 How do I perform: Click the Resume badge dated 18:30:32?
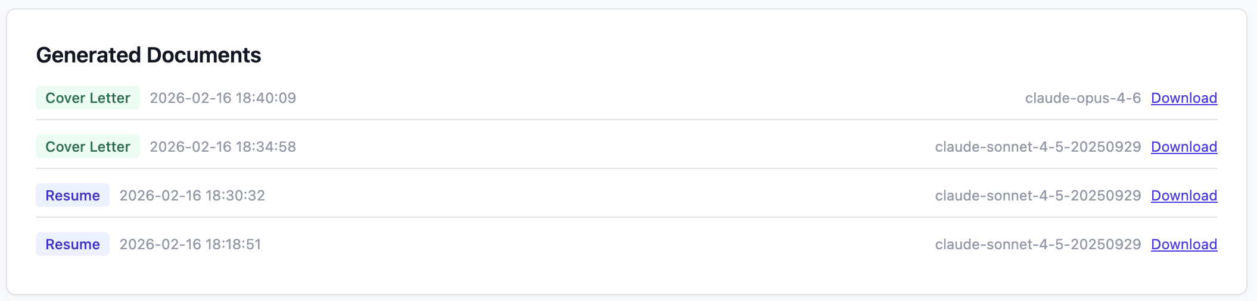(x=73, y=196)
